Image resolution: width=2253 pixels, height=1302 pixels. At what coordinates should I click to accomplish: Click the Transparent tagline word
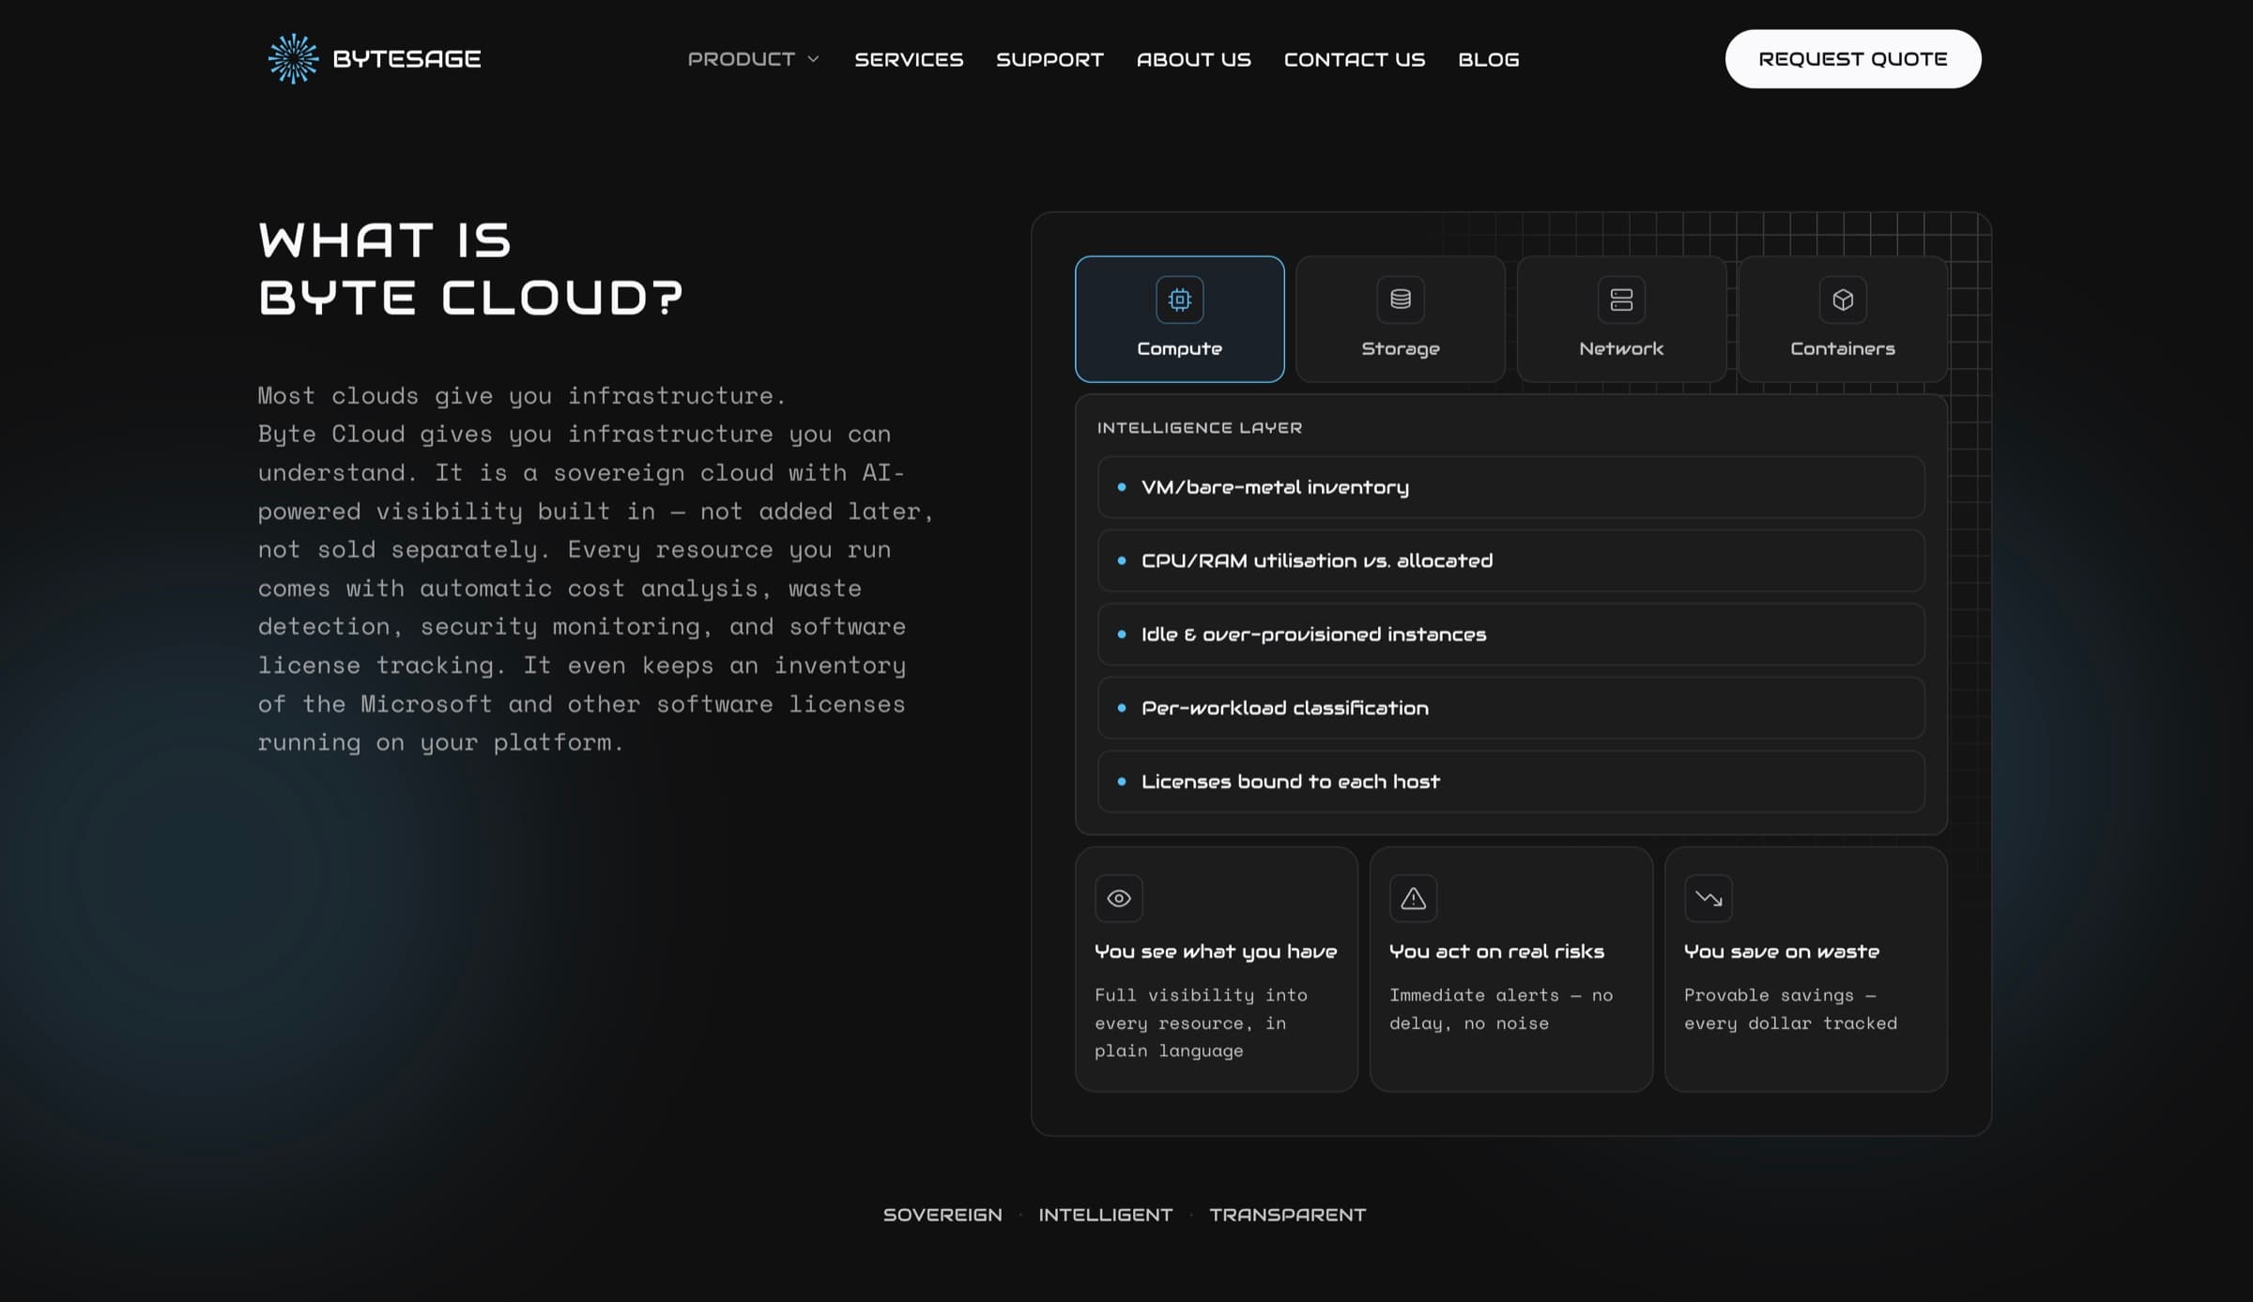[x=1287, y=1215]
